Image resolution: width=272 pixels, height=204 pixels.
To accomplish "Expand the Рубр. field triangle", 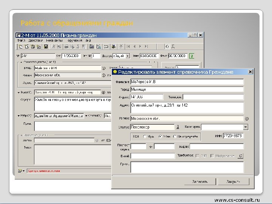I will pos(19,116).
